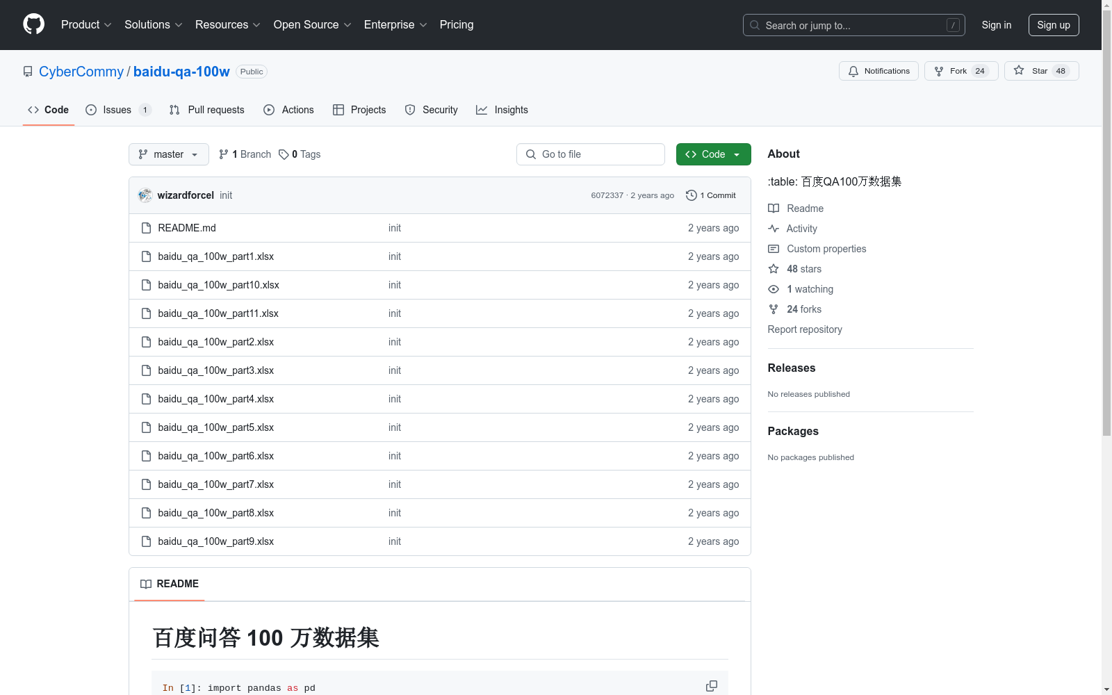1112x695 pixels.
Task: Expand the Product menu
Action: click(x=86, y=24)
